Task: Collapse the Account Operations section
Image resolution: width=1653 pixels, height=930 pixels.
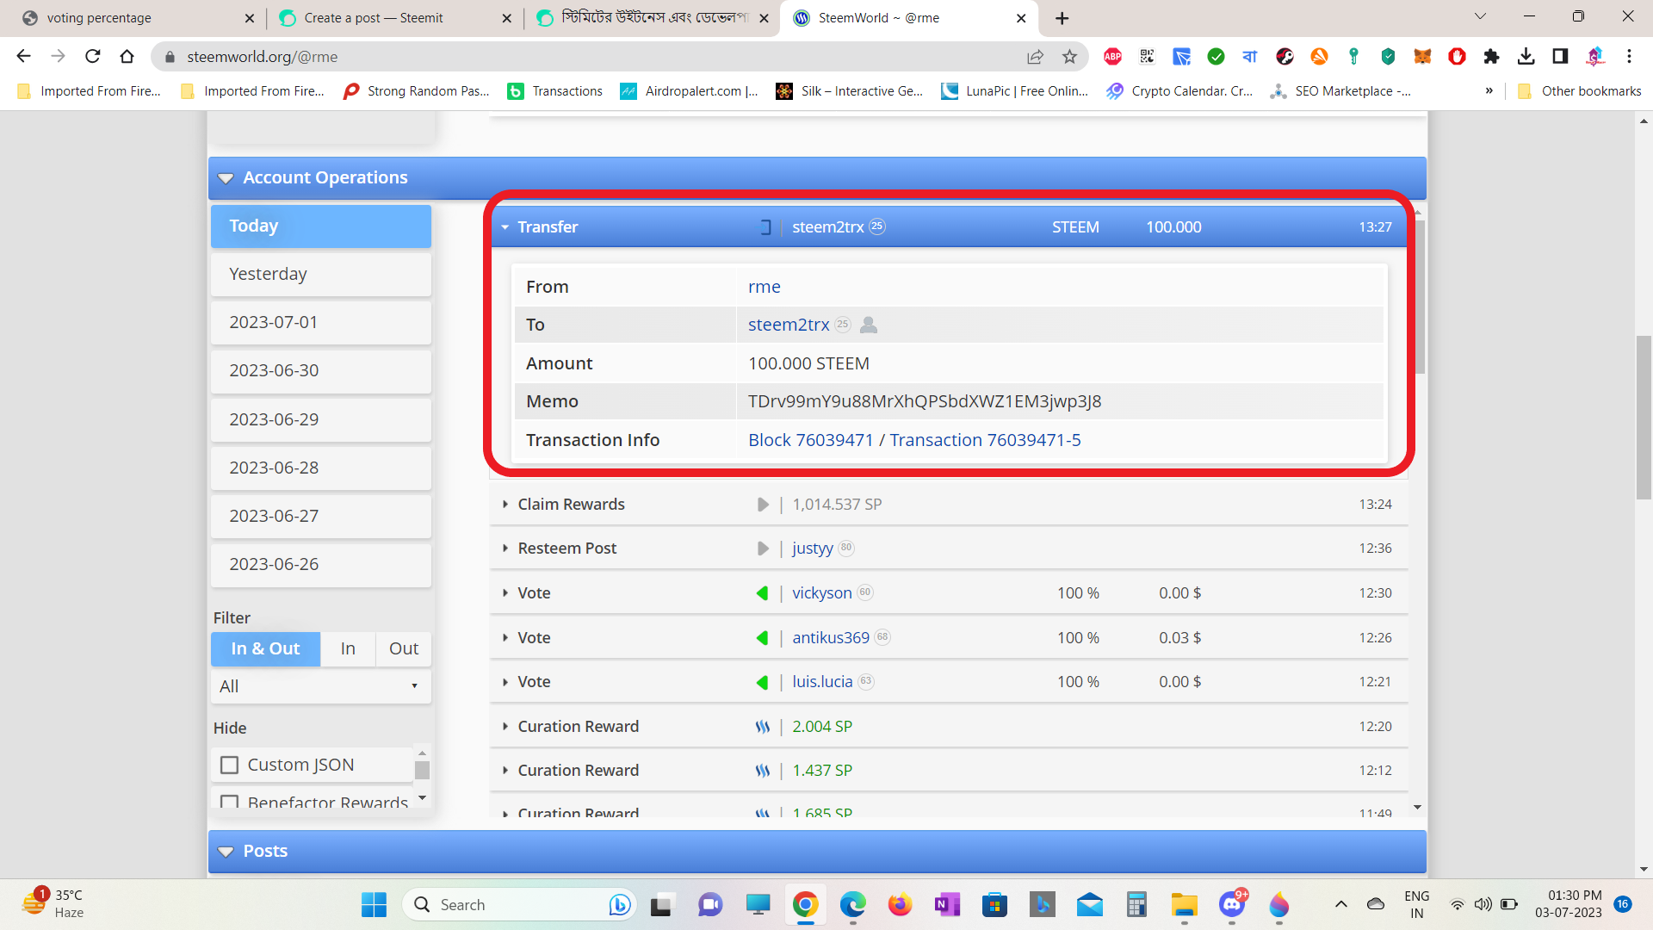Action: (x=226, y=178)
